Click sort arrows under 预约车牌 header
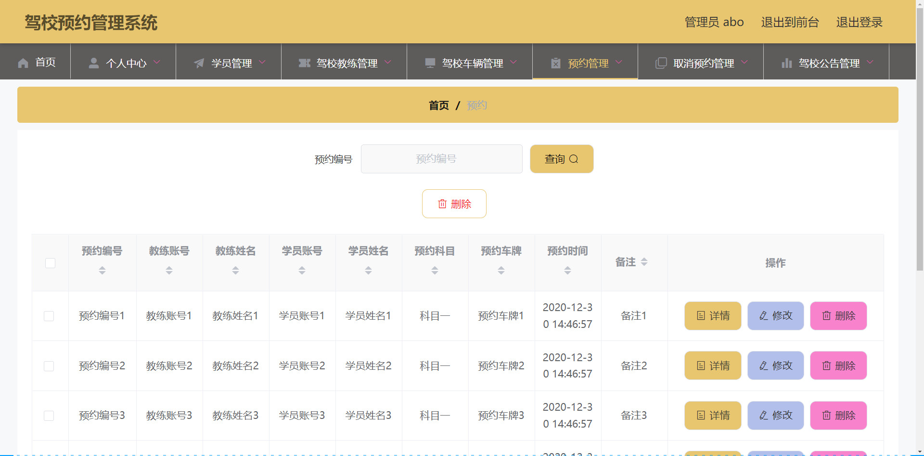This screenshot has height=456, width=924. pos(501,271)
